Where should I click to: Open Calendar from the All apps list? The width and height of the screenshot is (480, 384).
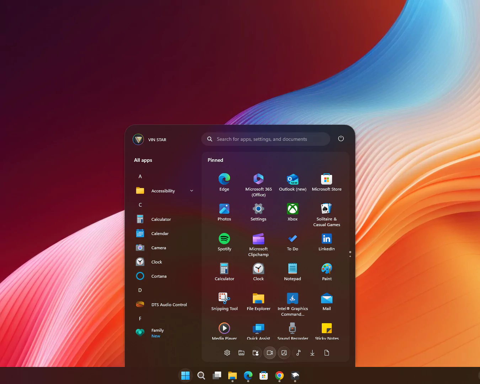pos(164,234)
